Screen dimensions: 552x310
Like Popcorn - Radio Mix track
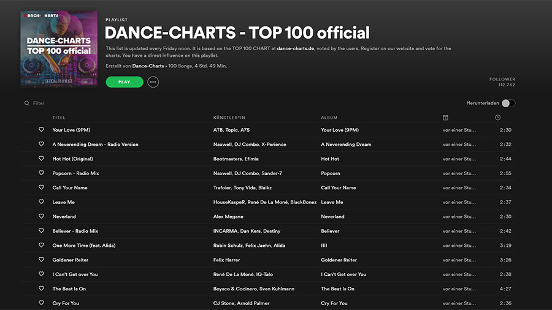41,173
